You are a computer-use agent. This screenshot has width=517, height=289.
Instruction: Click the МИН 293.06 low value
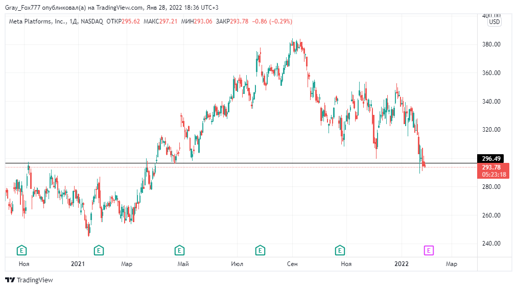point(197,21)
